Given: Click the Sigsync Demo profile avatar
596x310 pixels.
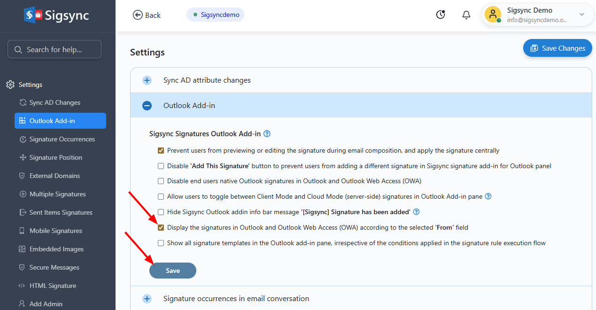Looking at the screenshot, I should (x=493, y=15).
